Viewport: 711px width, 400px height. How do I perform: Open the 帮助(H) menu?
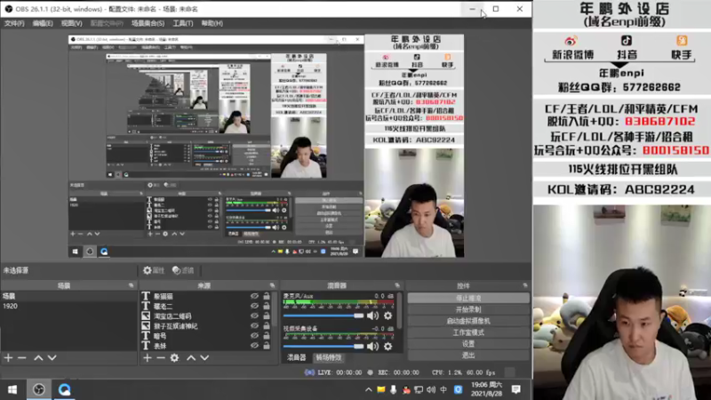[212, 23]
